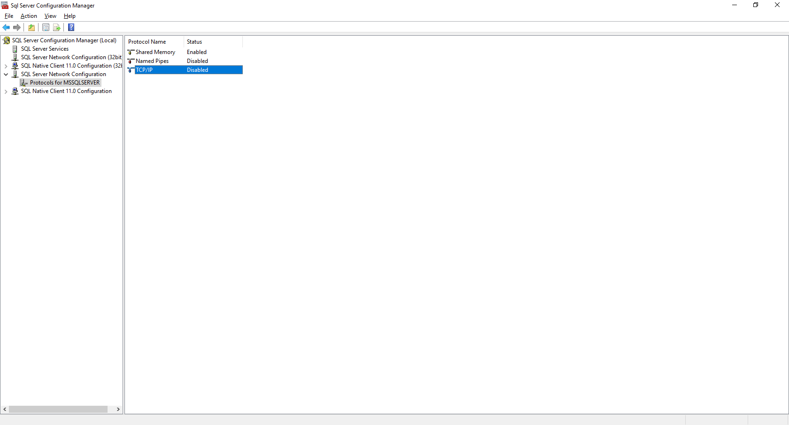Click the Disabled status of Named Pipes
Image resolution: width=789 pixels, height=425 pixels.
click(x=197, y=61)
